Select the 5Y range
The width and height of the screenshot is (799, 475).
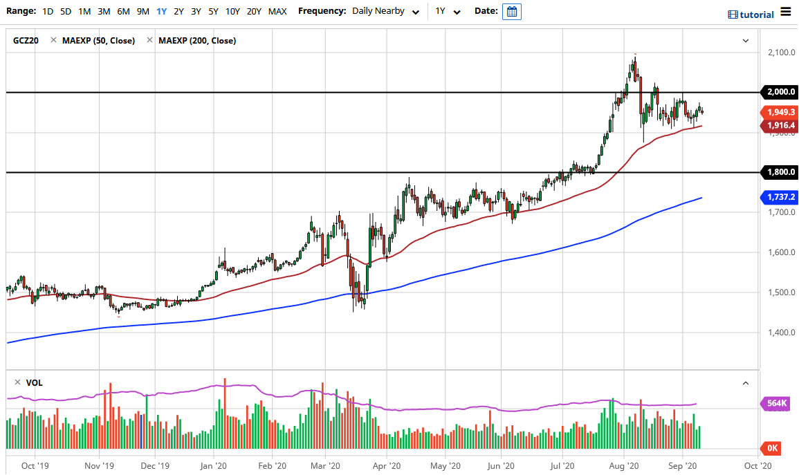(x=214, y=11)
